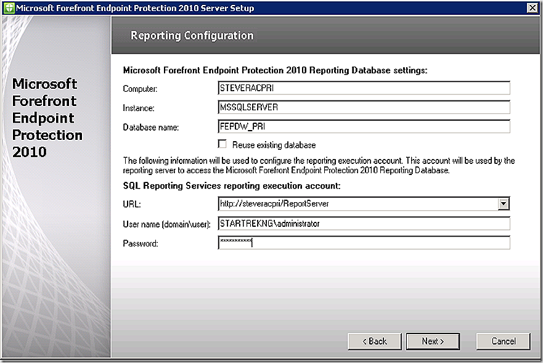Click the Instance field with MSSQLSERVER

coord(364,107)
